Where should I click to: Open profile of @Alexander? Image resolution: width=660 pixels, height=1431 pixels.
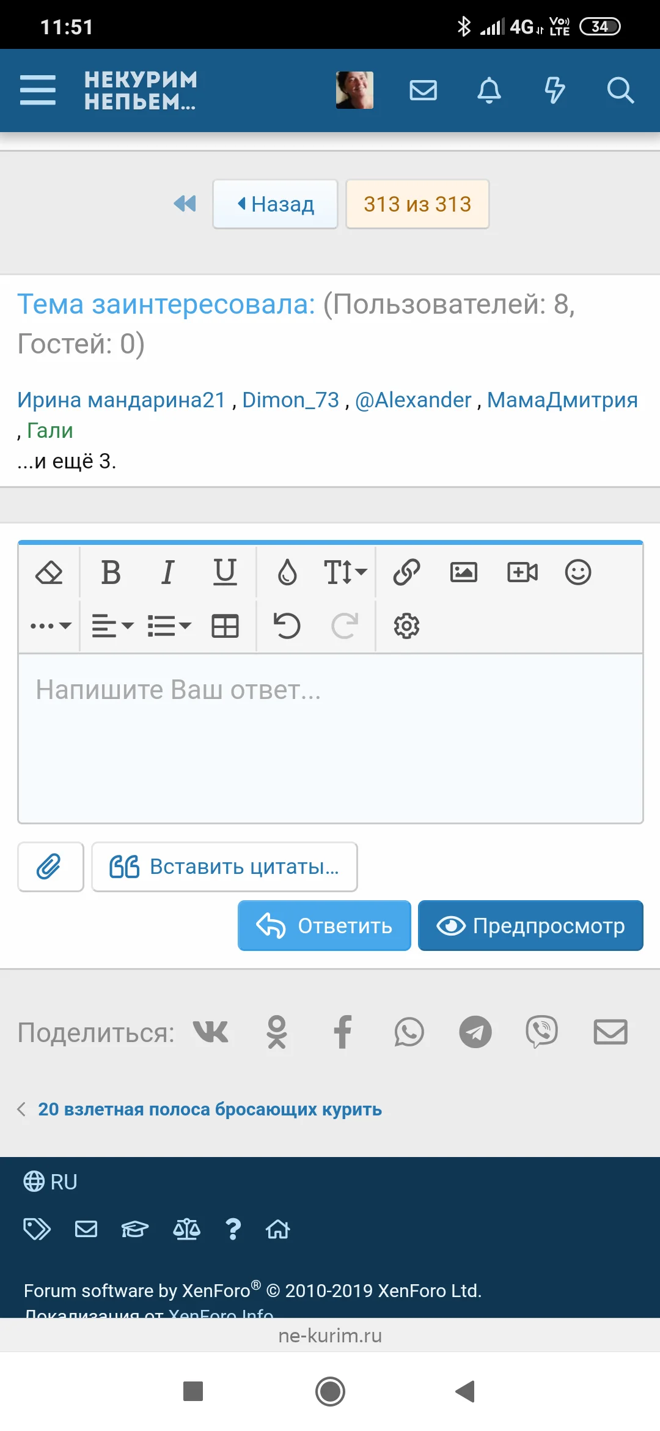[x=413, y=400]
